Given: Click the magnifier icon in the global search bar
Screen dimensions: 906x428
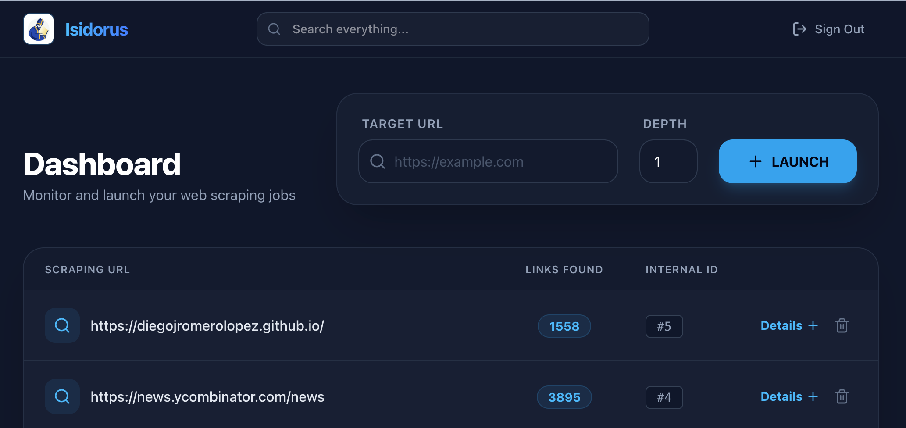Looking at the screenshot, I should (274, 29).
